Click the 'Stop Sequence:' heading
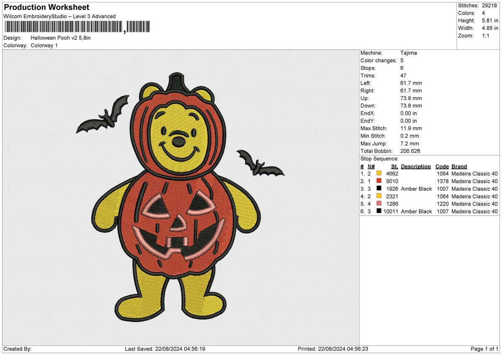The image size is (502, 355). [x=379, y=159]
